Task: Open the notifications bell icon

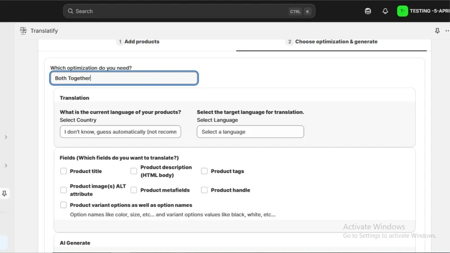Action: coord(385,11)
